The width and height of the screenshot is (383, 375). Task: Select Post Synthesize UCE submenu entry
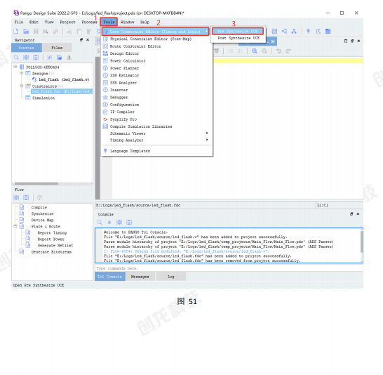coord(238,38)
